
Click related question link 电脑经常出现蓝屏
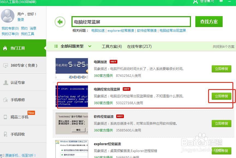click(x=173, y=31)
